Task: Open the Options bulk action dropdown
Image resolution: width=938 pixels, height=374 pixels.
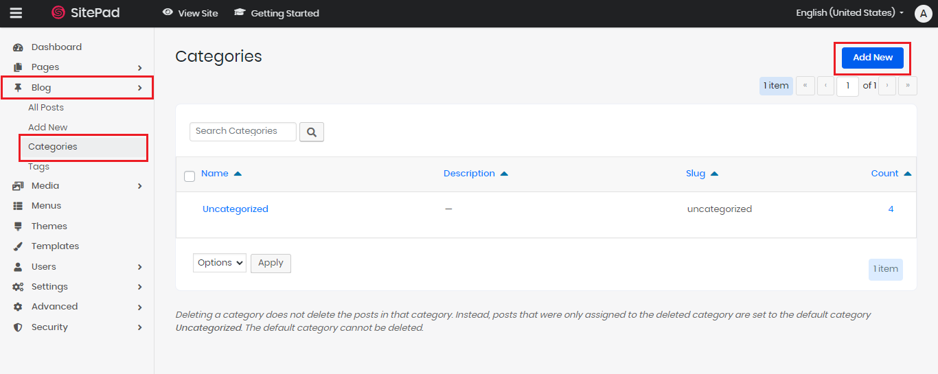Action: 219,263
